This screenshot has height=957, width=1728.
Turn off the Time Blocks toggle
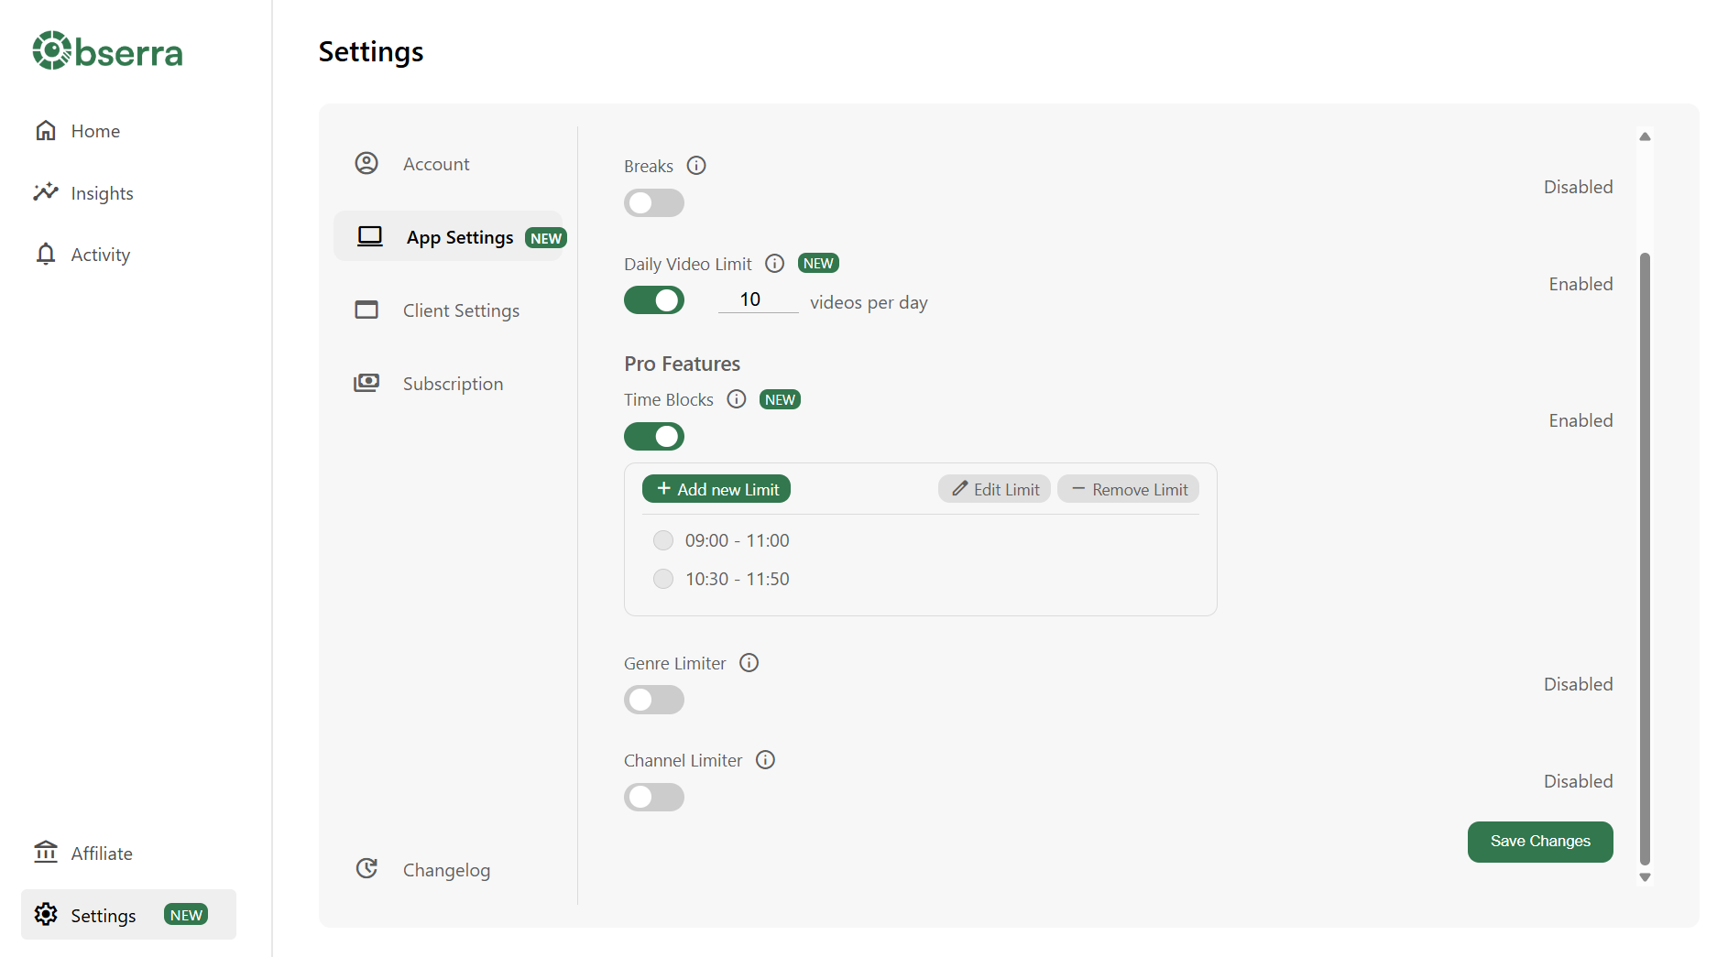pos(654,437)
